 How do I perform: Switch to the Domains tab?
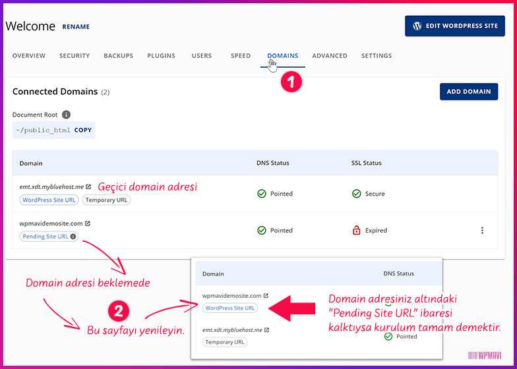click(282, 56)
